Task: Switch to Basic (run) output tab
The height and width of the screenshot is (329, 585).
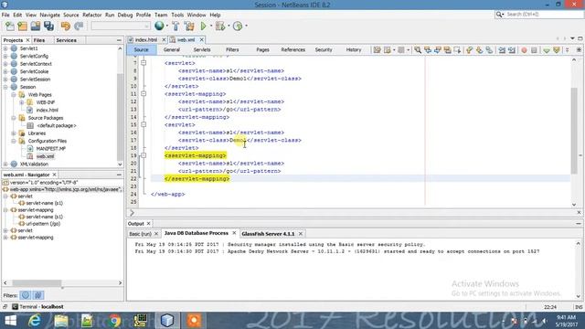Action: coord(140,234)
